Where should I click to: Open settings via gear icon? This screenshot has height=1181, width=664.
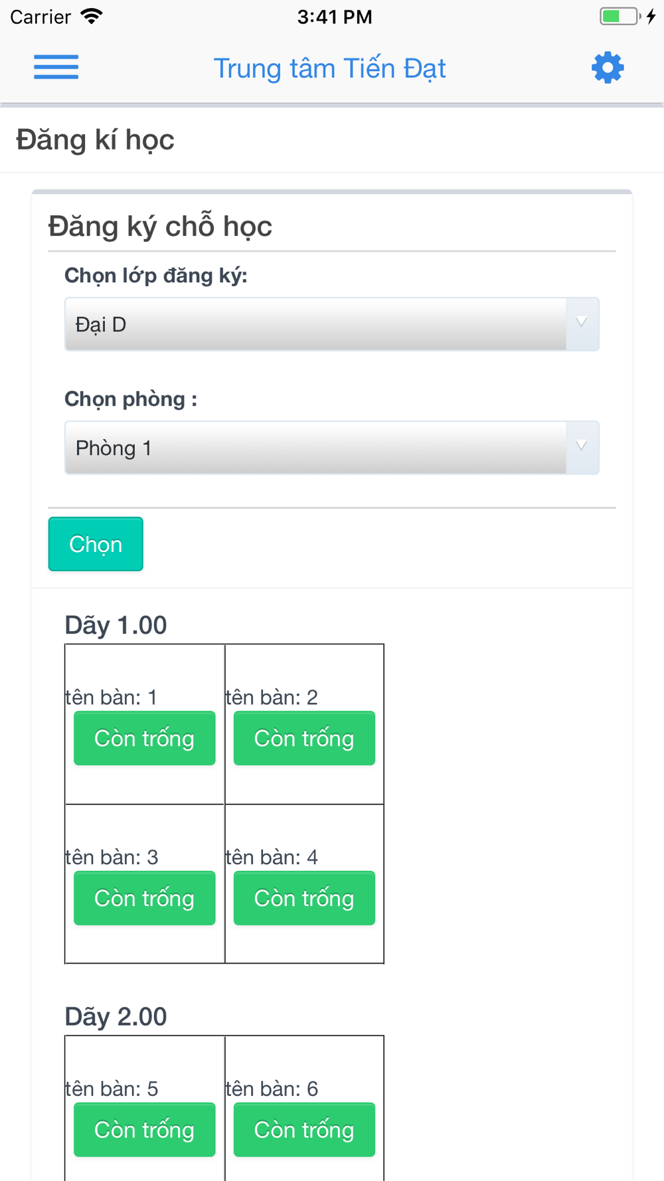608,68
